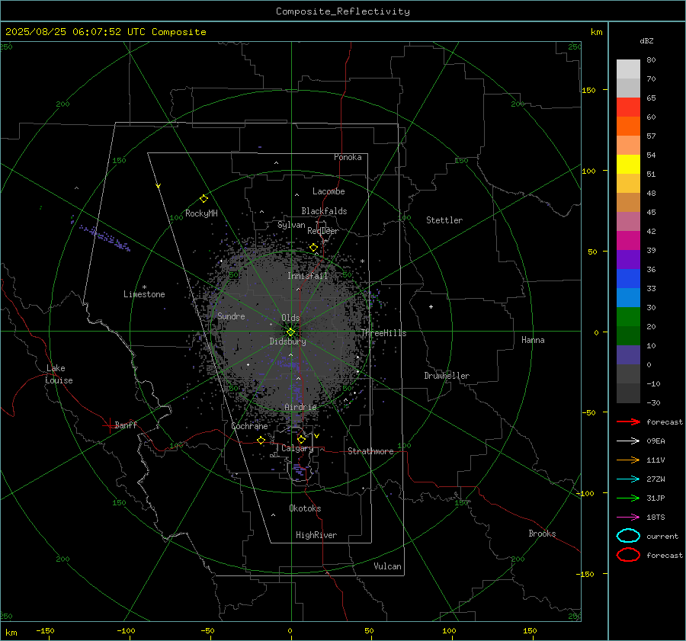The width and height of the screenshot is (686, 641).
Task: Click the ThreeHills label
Action: pos(383,333)
